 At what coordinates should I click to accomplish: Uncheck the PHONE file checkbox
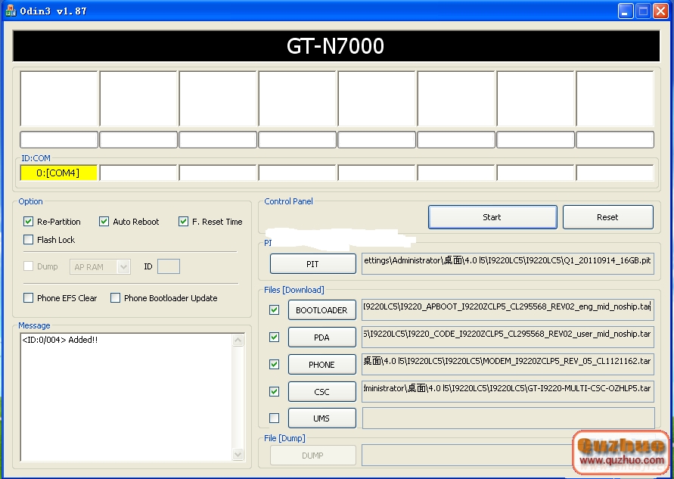(x=275, y=364)
